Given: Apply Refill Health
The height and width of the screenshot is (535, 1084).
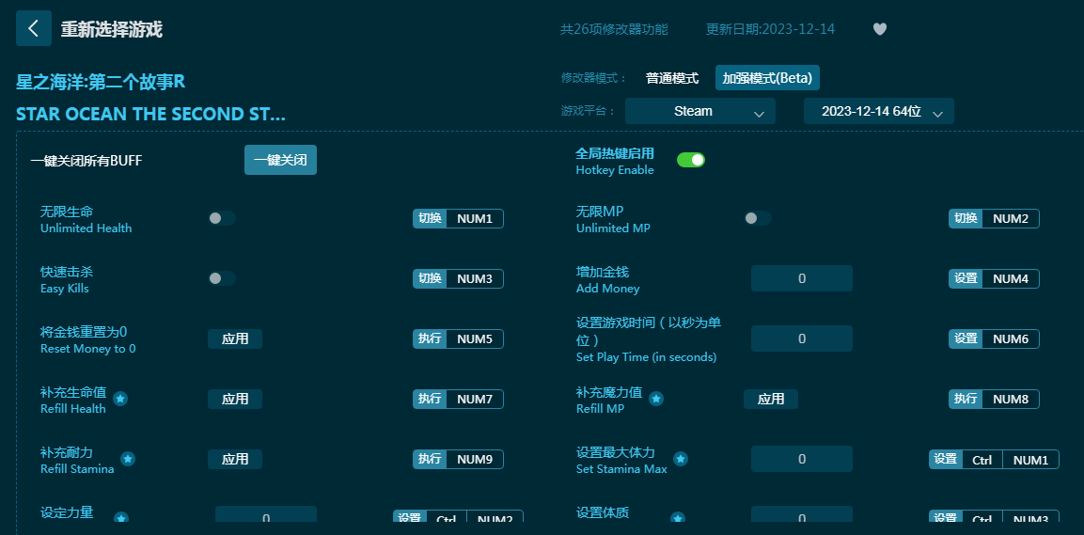Looking at the screenshot, I should point(235,399).
